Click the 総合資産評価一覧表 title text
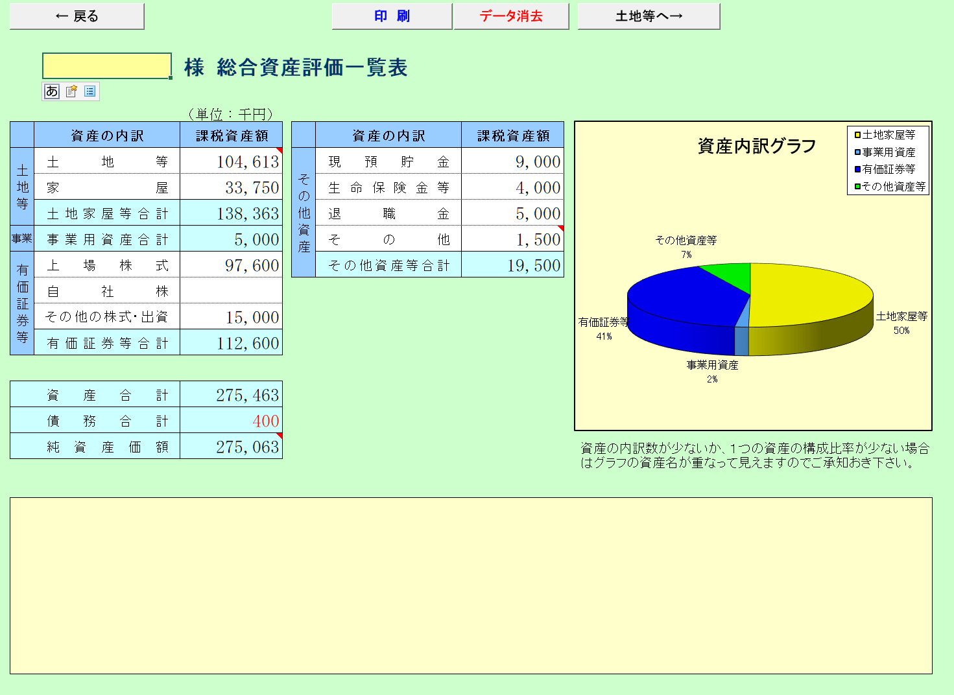This screenshot has width=954, height=695. tap(312, 67)
